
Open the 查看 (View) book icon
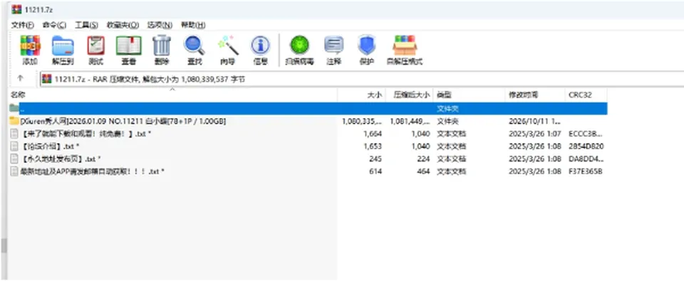coord(128,46)
